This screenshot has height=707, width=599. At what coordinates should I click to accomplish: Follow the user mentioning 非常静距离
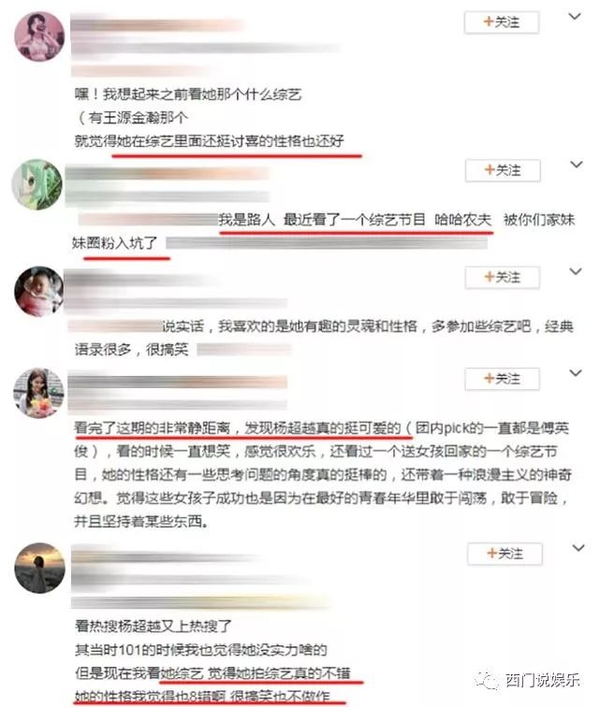coord(502,379)
